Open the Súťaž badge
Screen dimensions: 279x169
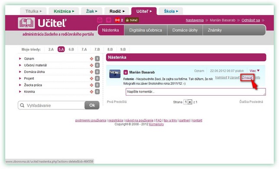click(x=132, y=20)
